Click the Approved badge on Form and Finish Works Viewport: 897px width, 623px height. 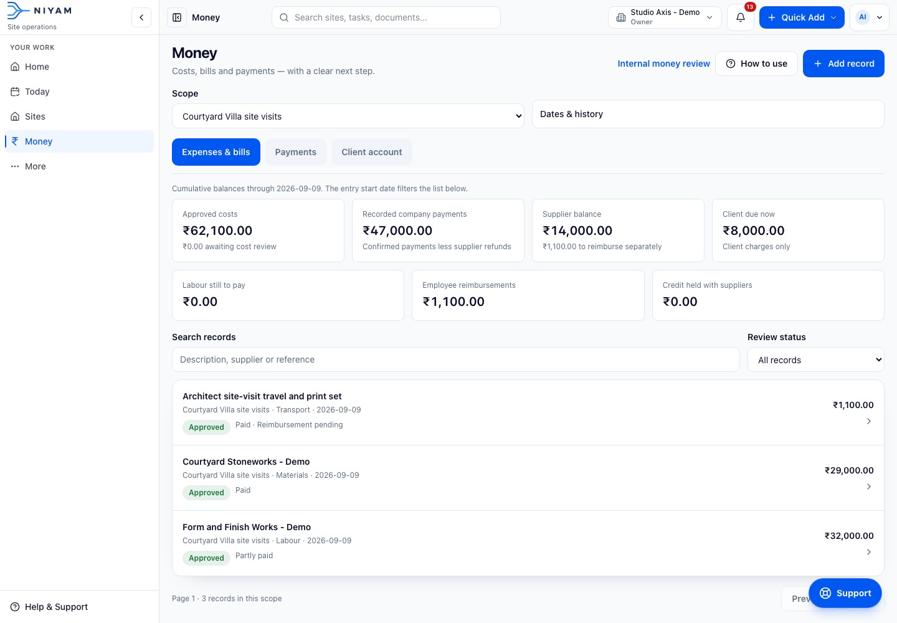pos(206,558)
